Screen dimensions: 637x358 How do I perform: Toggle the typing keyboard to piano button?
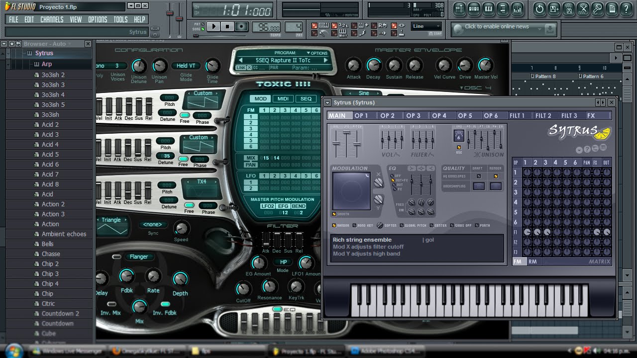(320, 26)
